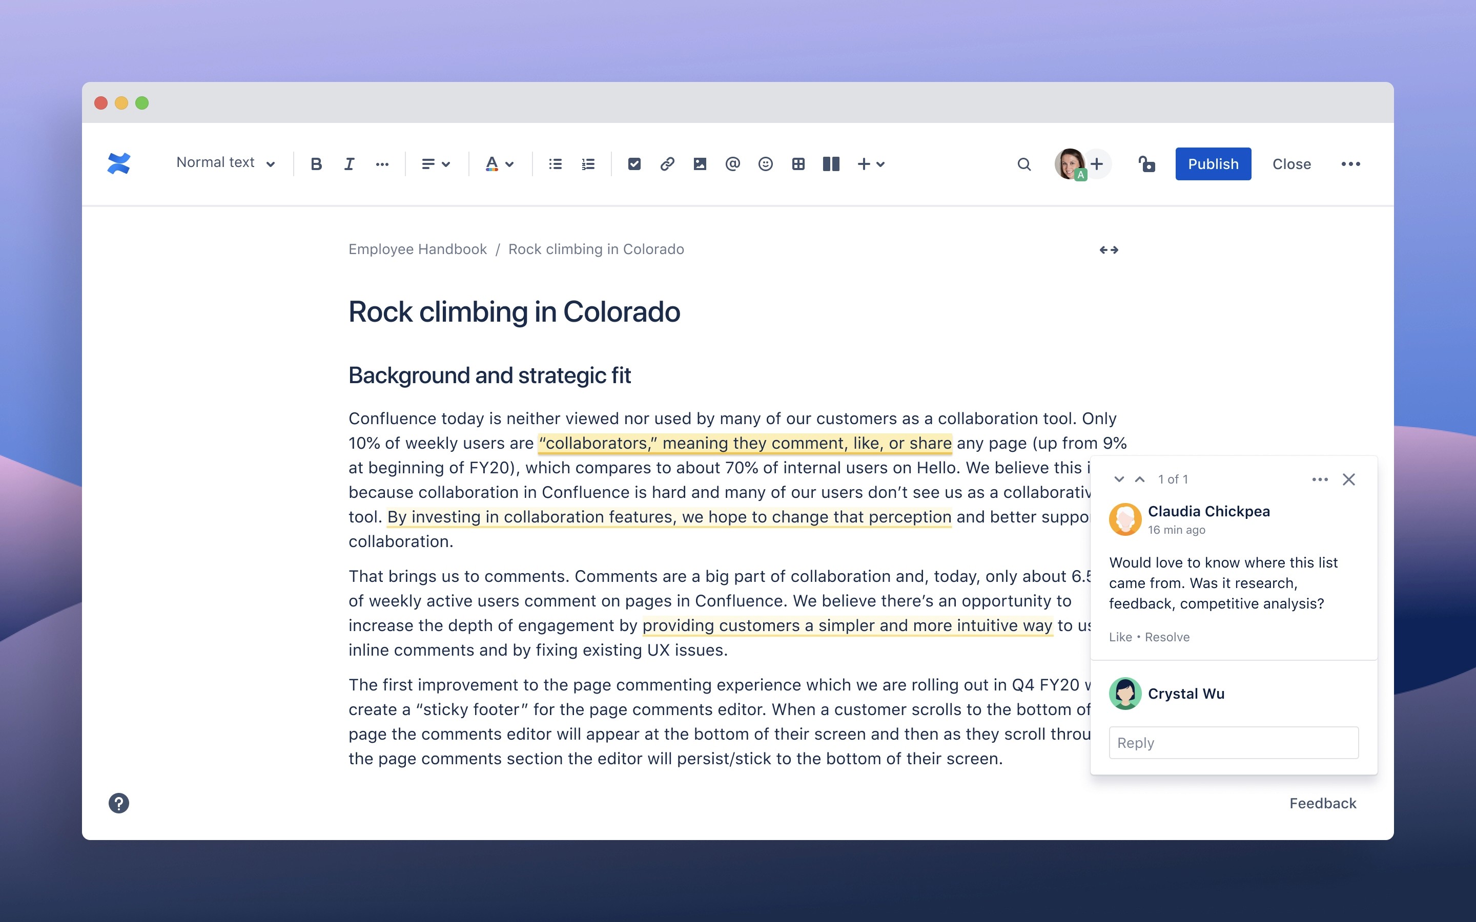
Task: Click the Publish button
Action: (x=1213, y=164)
